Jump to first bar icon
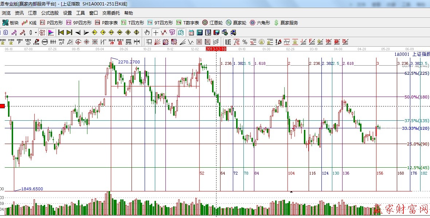 [x=61, y=32]
